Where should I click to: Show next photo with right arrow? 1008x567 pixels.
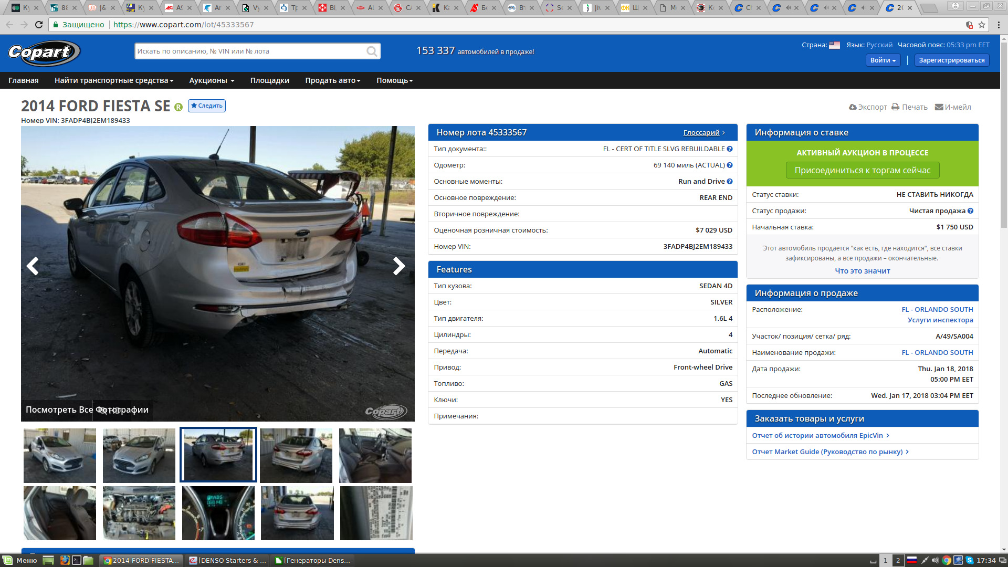pos(399,266)
